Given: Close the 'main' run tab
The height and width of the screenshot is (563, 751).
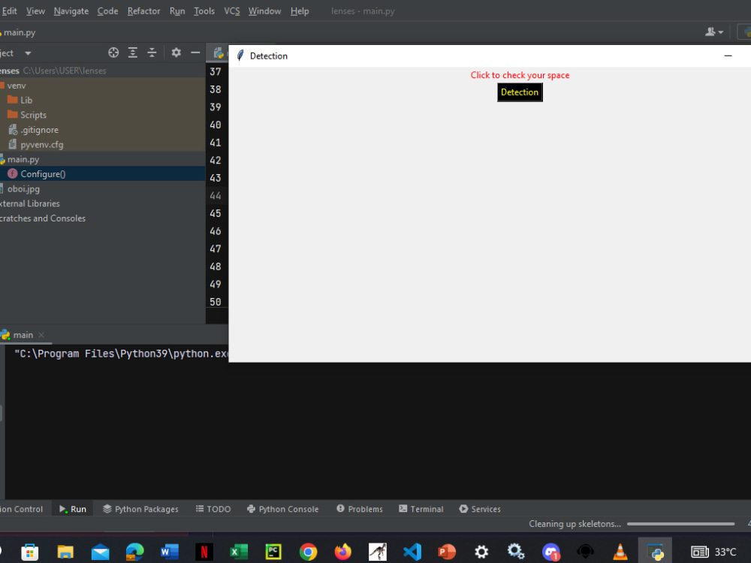Looking at the screenshot, I should coord(41,335).
